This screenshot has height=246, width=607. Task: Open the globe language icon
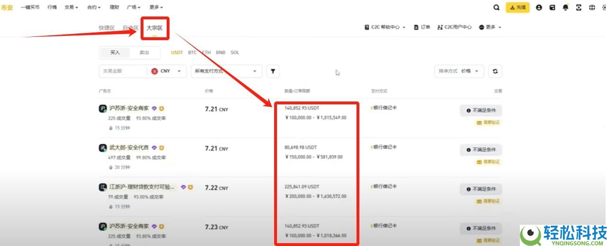592,8
